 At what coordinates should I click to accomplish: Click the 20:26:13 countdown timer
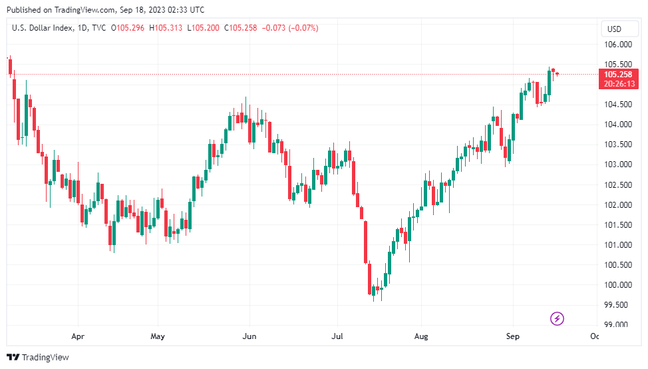click(618, 84)
